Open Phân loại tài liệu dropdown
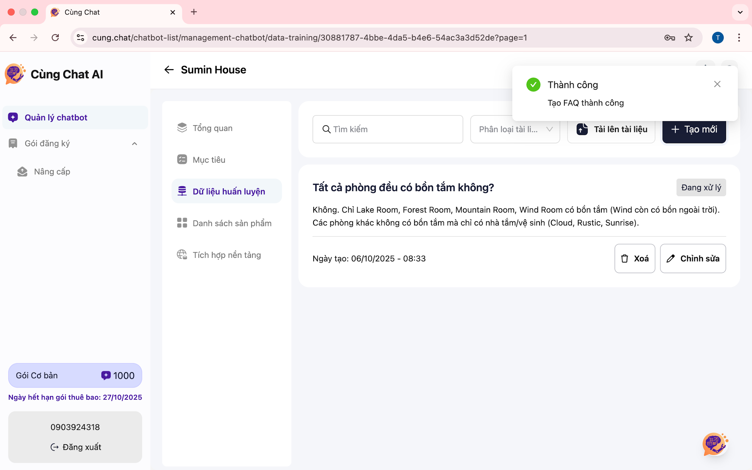Viewport: 752px width, 470px height. (x=515, y=129)
